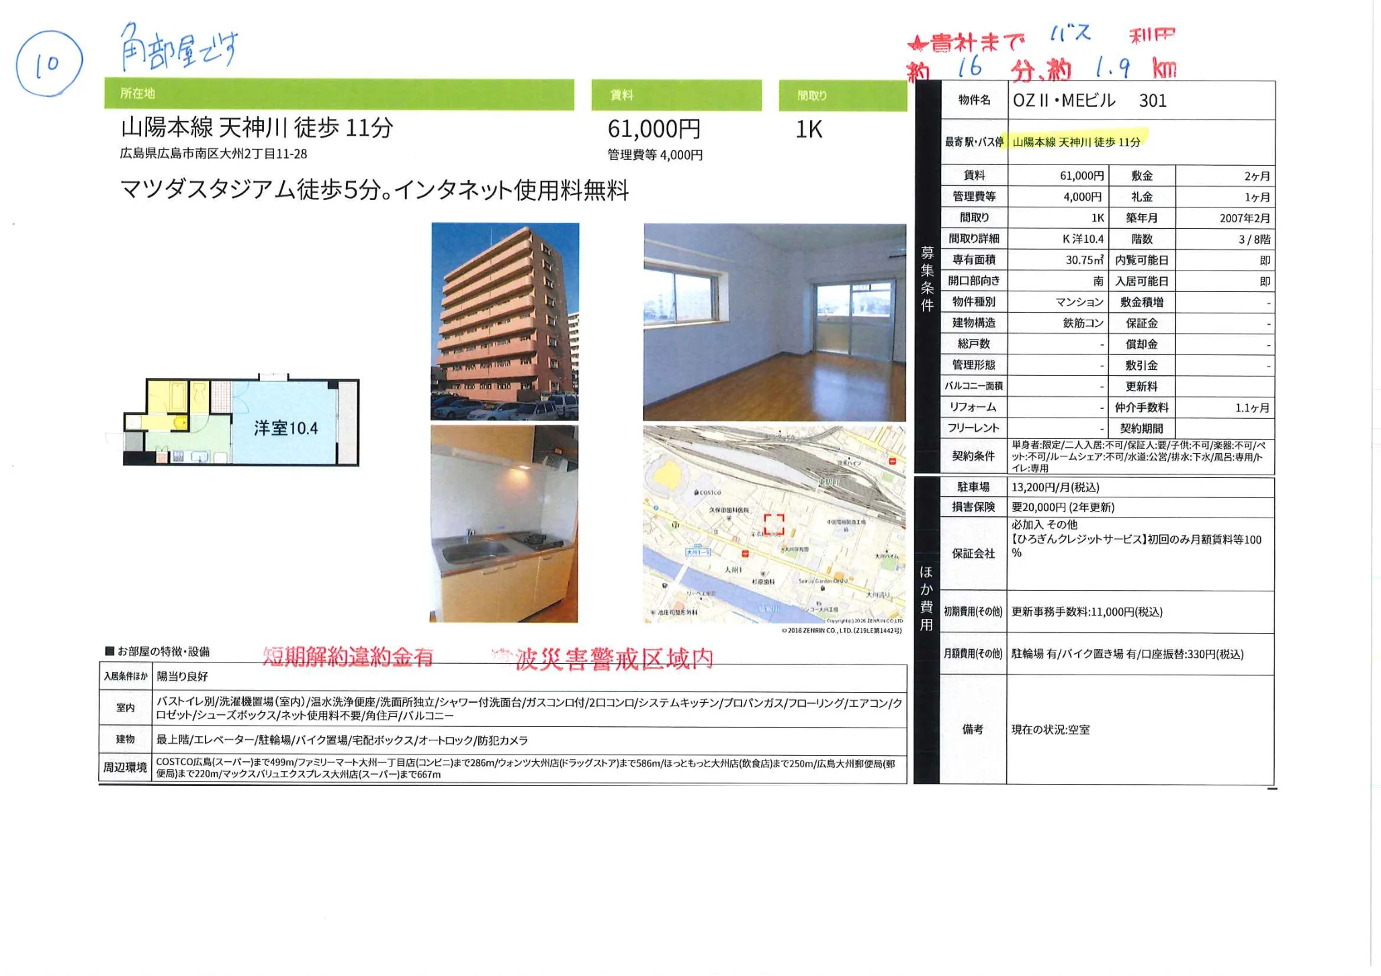Click the handwritten 角部屋です note
The image size is (1381, 976).
point(179,48)
